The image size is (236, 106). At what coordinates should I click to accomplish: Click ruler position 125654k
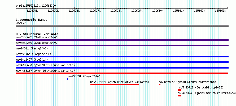pos(32,11)
